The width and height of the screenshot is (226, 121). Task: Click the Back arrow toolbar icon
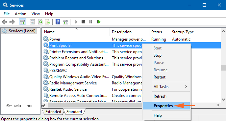pos(5,22)
